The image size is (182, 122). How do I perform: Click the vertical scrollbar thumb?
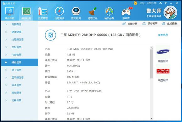coord(152,64)
